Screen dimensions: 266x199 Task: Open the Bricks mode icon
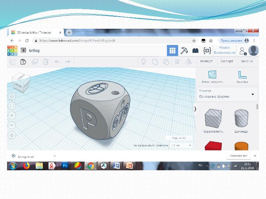(x=195, y=50)
